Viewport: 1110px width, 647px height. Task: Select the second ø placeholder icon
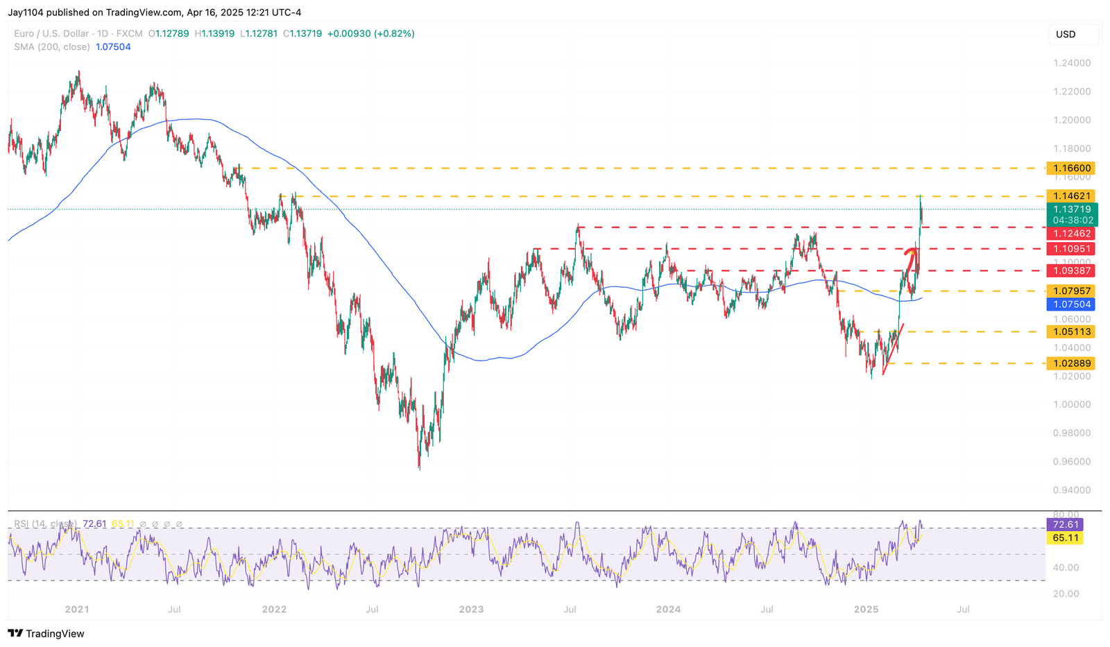(154, 524)
